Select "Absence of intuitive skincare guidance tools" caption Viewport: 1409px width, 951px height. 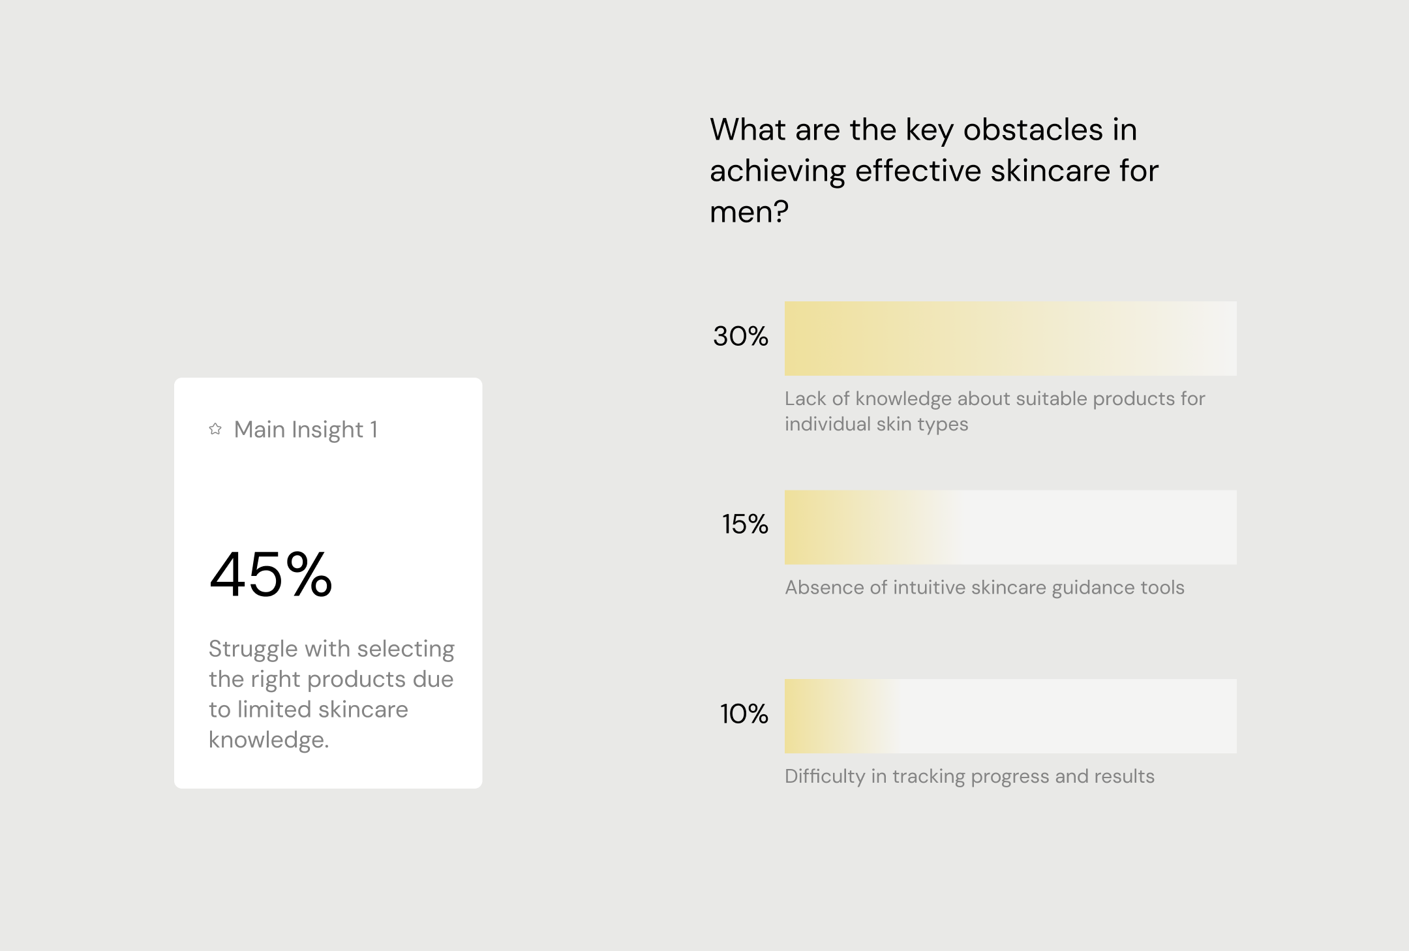pos(984,588)
